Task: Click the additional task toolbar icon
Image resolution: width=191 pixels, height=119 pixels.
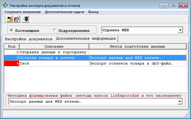Action: coord(17,19)
